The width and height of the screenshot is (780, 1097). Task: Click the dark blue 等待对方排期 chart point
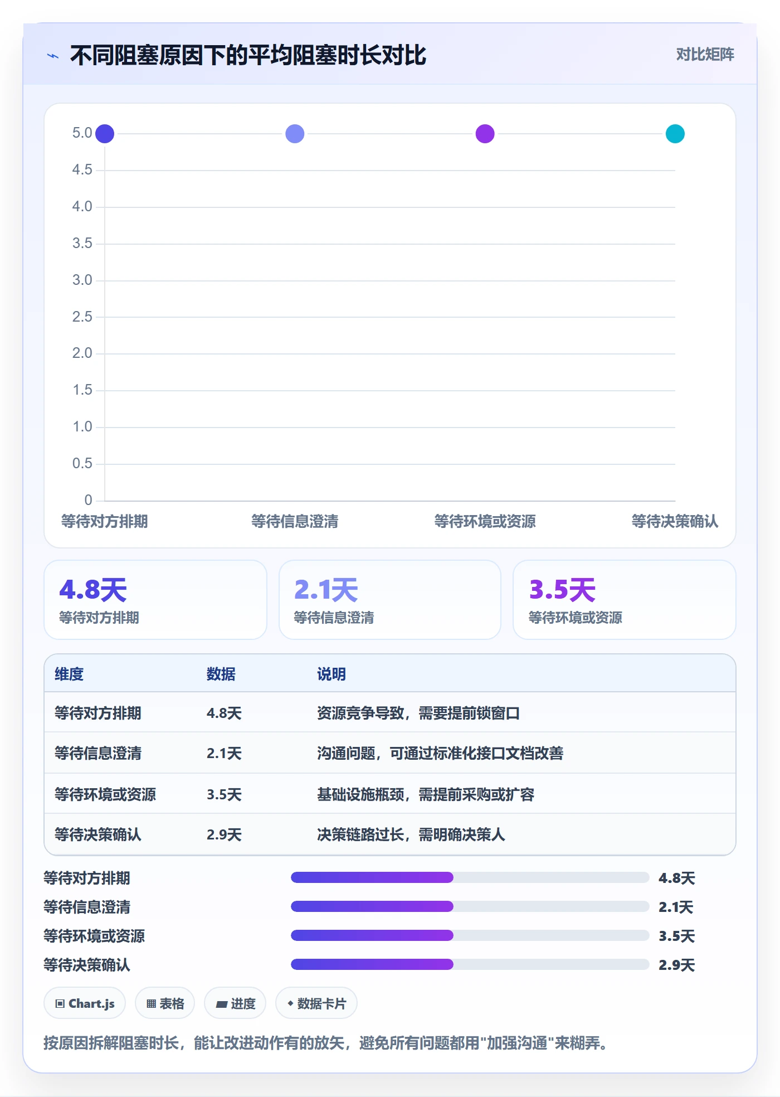(x=105, y=134)
